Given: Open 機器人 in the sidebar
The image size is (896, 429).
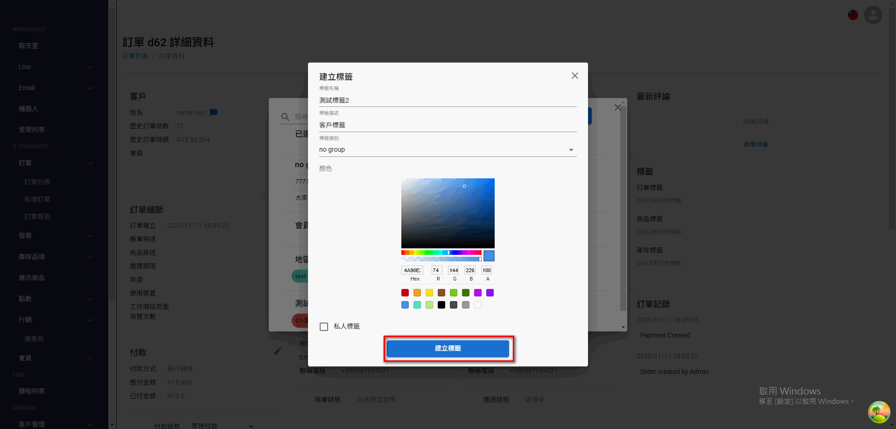Looking at the screenshot, I should pos(28,109).
